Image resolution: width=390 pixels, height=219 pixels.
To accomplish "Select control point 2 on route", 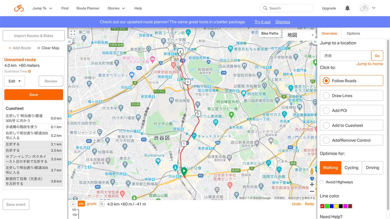I will coord(198,114).
